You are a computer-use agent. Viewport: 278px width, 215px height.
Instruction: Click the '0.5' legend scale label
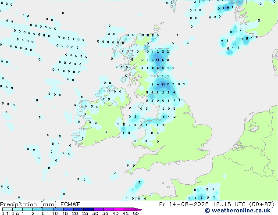[x=15, y=213]
